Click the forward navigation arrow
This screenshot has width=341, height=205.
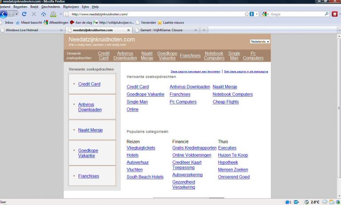[12, 14]
